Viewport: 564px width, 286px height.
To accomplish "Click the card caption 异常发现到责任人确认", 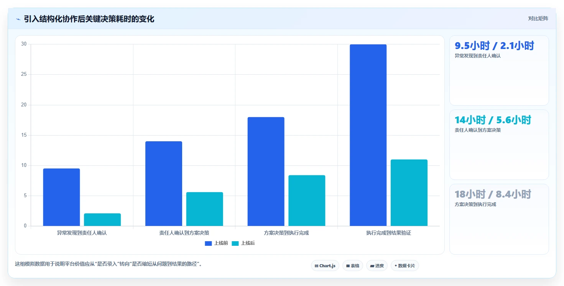I will point(478,56).
